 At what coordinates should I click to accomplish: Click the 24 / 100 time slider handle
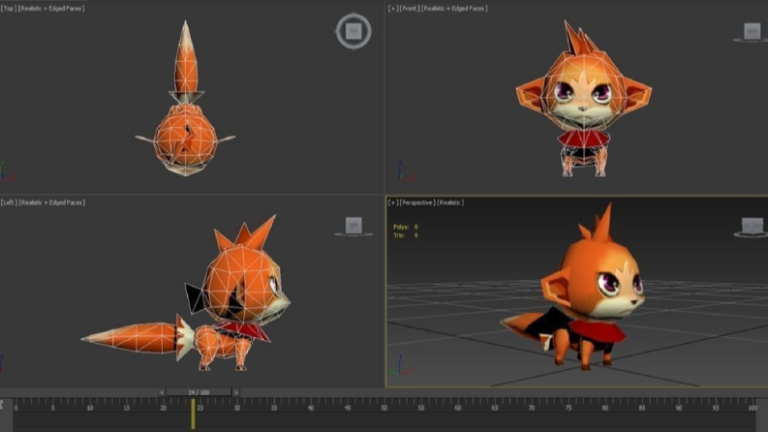click(x=199, y=392)
